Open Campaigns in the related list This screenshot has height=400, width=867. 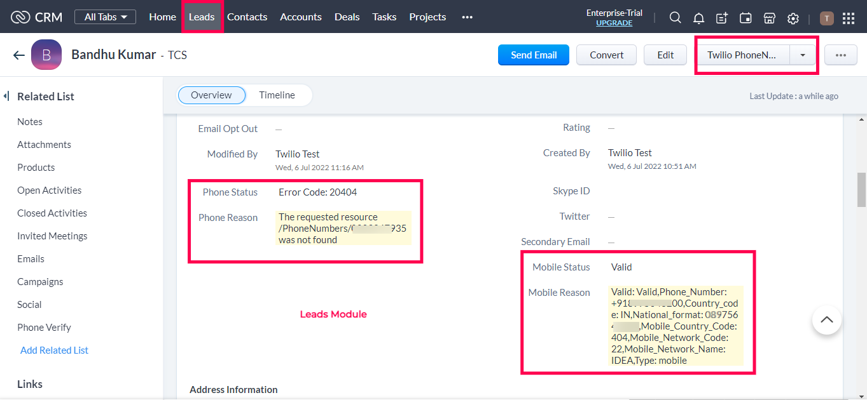tap(40, 282)
